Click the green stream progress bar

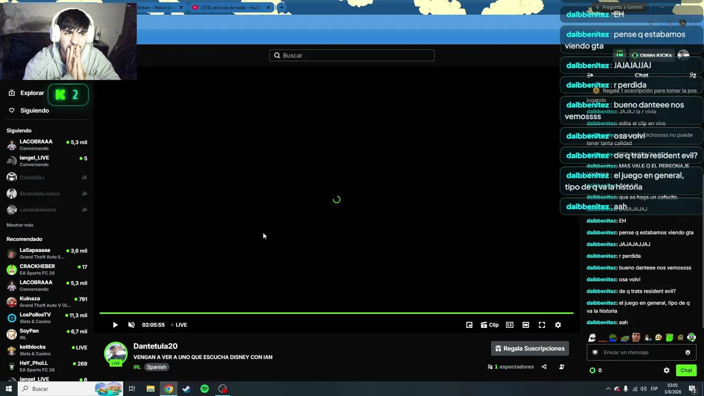(336, 313)
